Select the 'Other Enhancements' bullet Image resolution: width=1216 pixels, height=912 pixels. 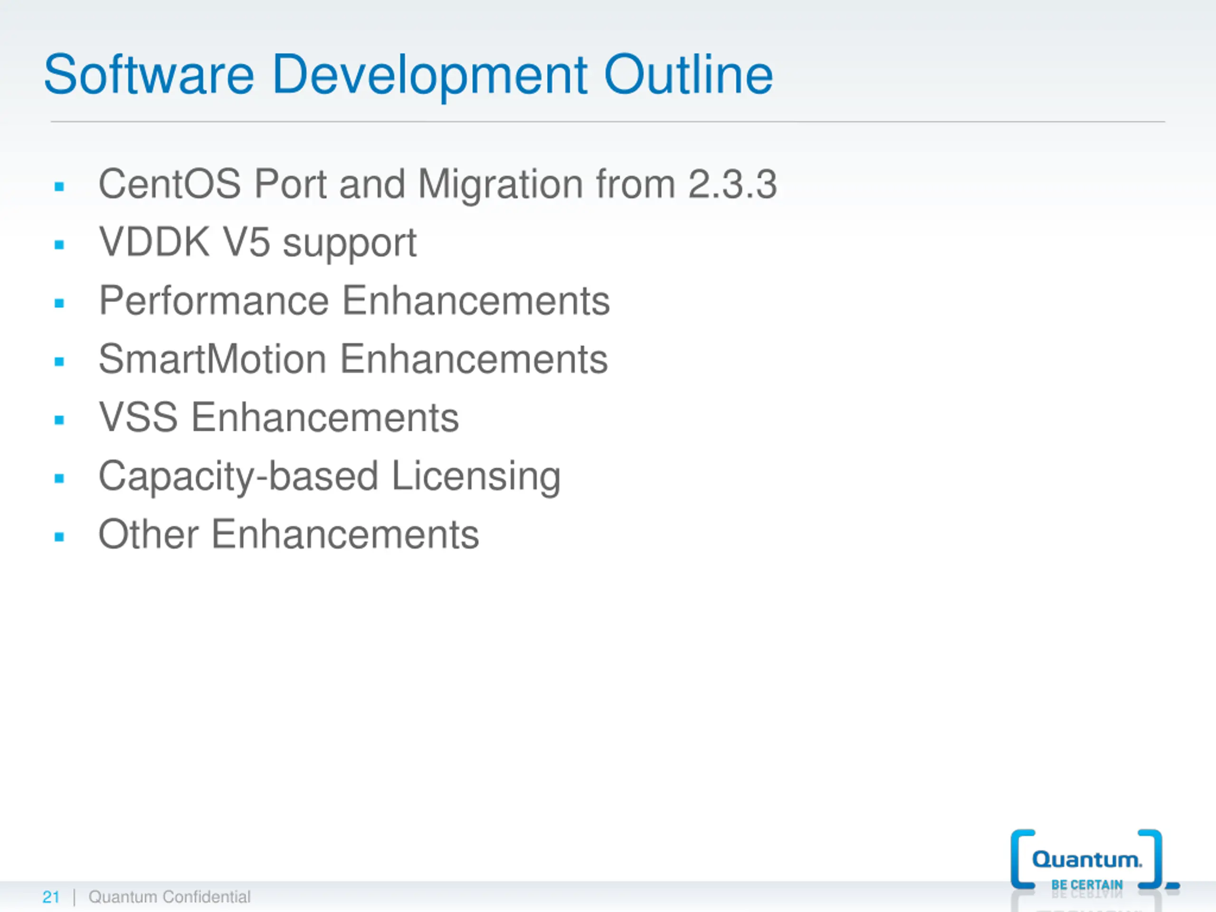[x=289, y=534]
